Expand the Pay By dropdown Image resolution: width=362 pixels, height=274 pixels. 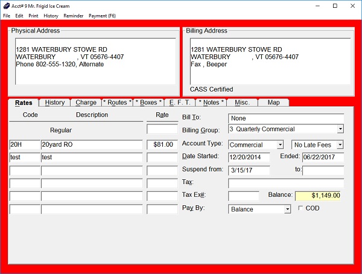tap(287, 209)
